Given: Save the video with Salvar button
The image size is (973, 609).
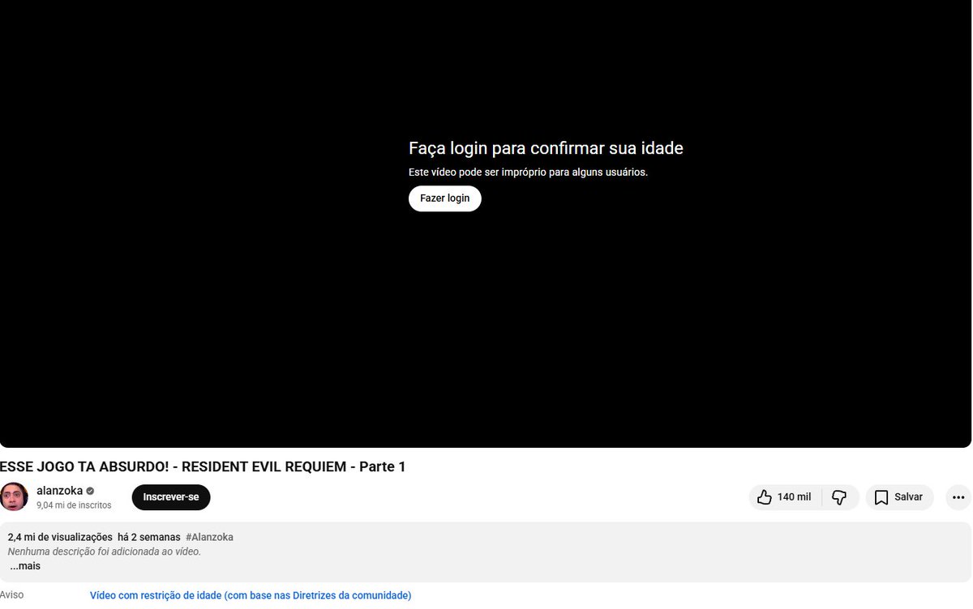Looking at the screenshot, I should pos(900,497).
